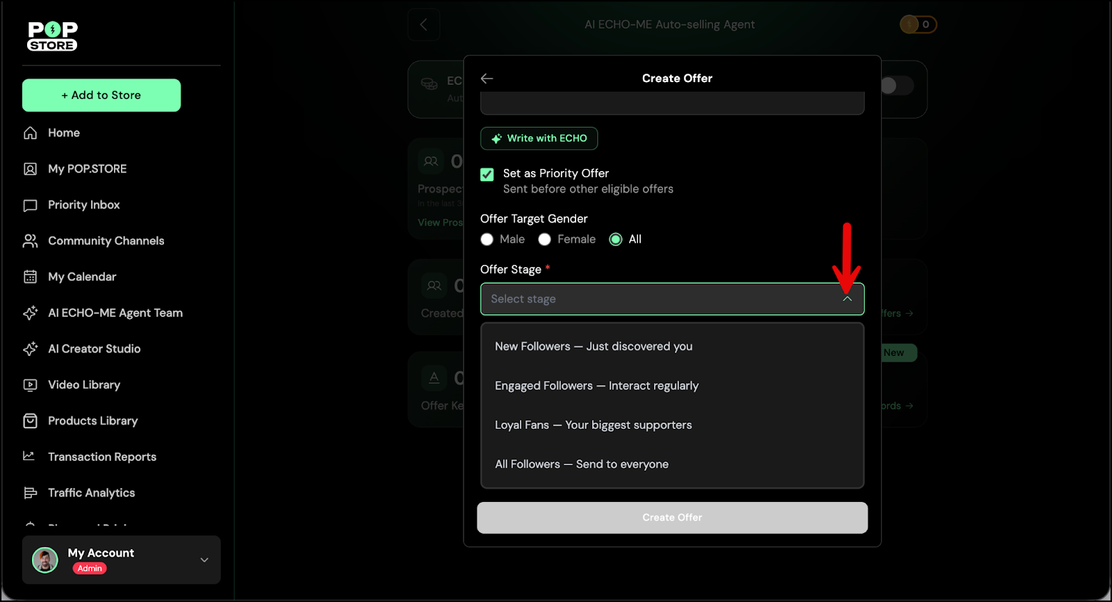Pick All Followers — Send to everyone

point(582,464)
